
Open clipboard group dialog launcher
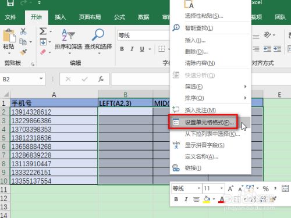coord(32,64)
